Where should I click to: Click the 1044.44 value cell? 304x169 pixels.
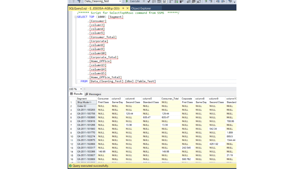(231, 140)
